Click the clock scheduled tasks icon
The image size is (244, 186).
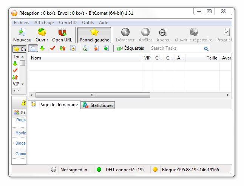pos(85,49)
